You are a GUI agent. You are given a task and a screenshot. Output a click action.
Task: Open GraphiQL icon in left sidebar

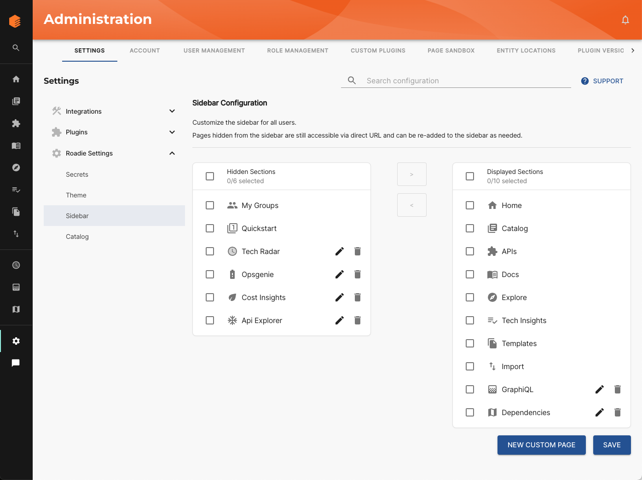point(16,287)
